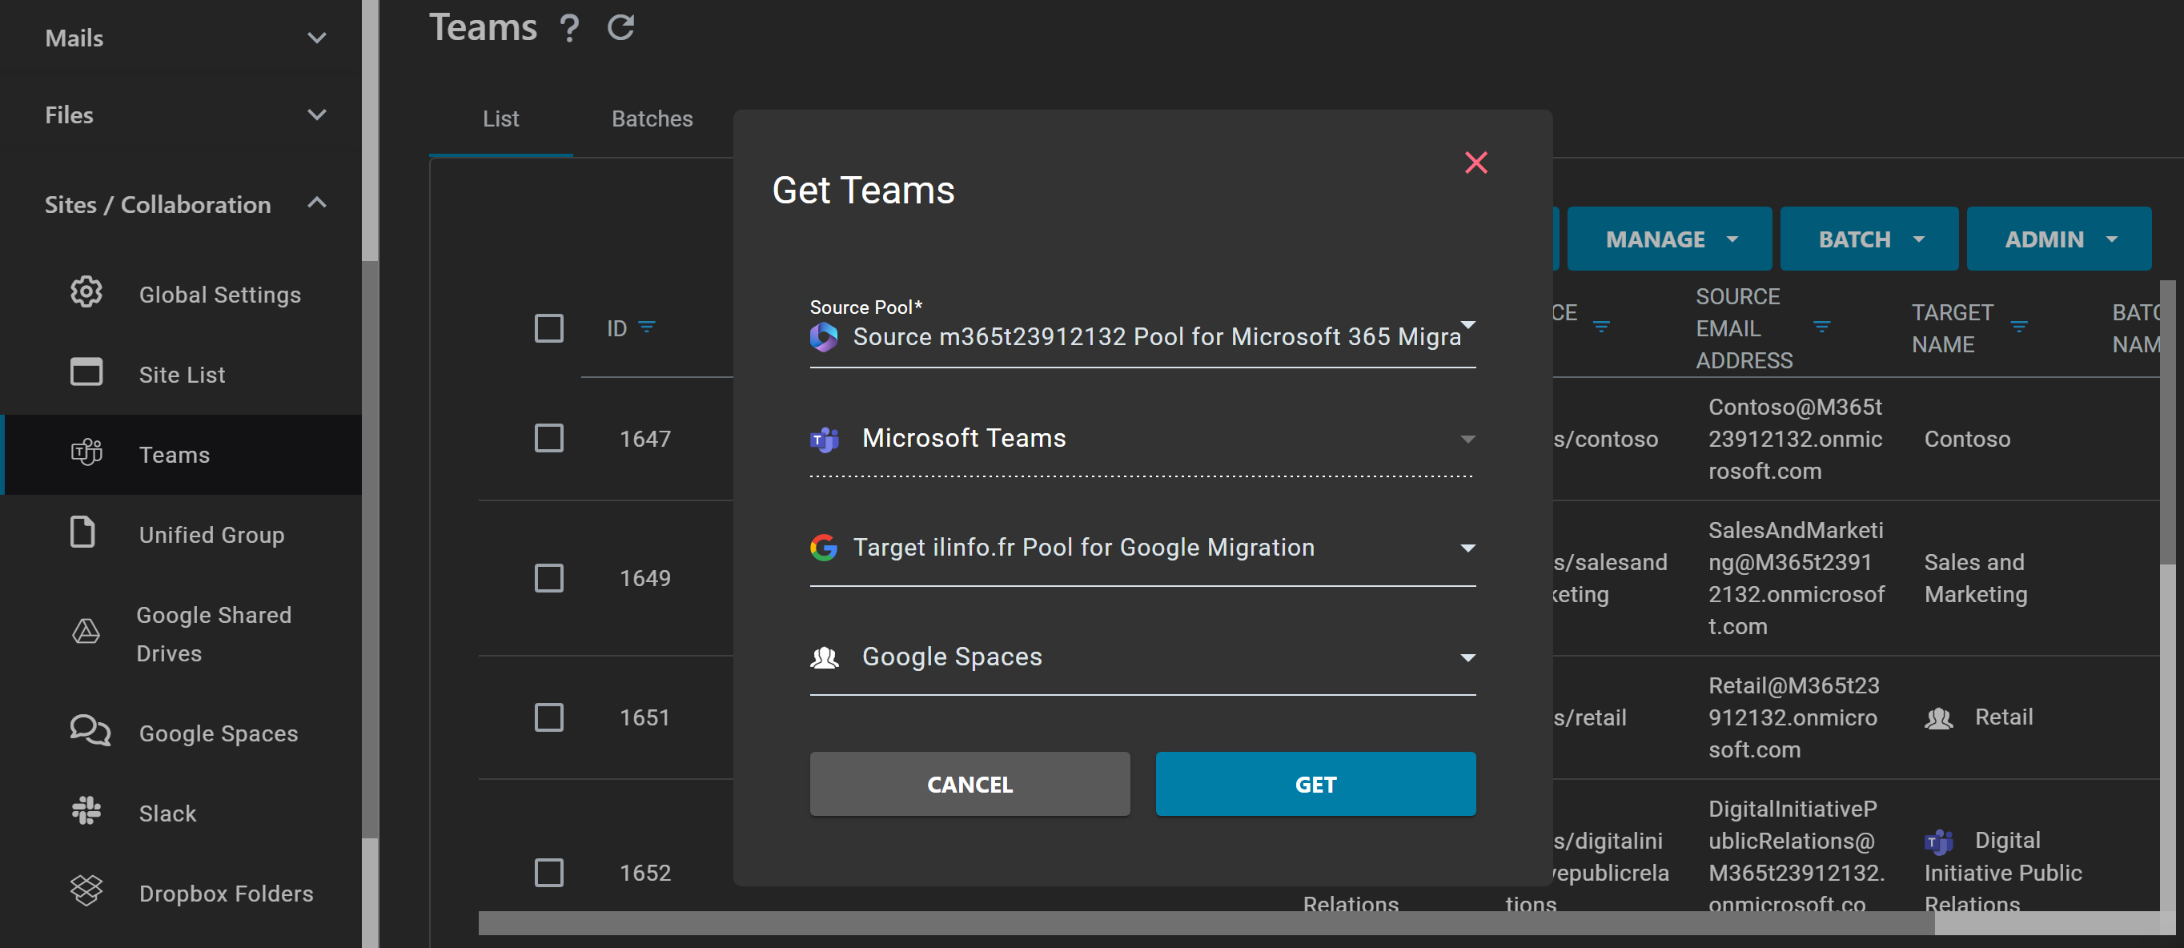Check the row 1647 checkbox
This screenshot has width=2184, height=948.
[548, 439]
